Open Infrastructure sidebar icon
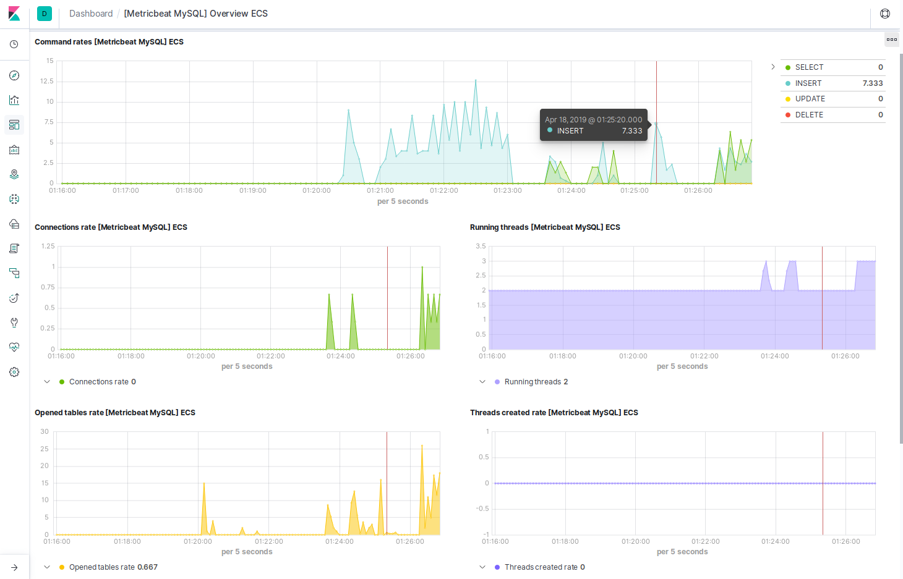903x579 pixels. (14, 224)
